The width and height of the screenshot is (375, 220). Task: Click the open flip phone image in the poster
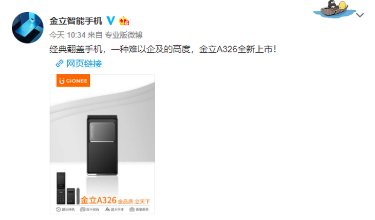[61, 188]
